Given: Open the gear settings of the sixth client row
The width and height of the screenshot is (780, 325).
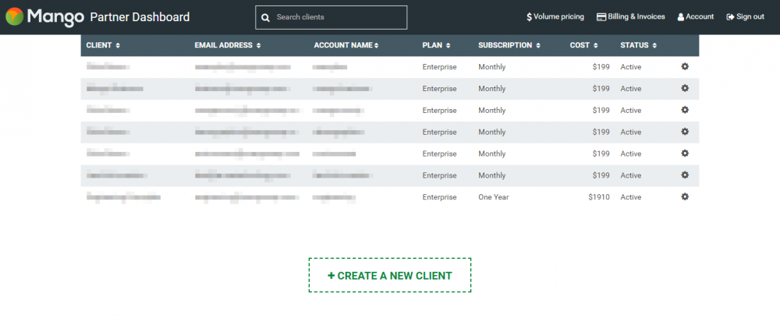Looking at the screenshot, I should click(x=685, y=175).
